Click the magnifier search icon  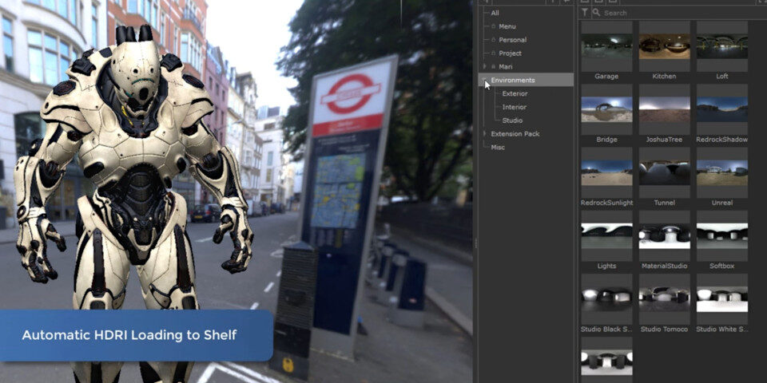click(597, 13)
